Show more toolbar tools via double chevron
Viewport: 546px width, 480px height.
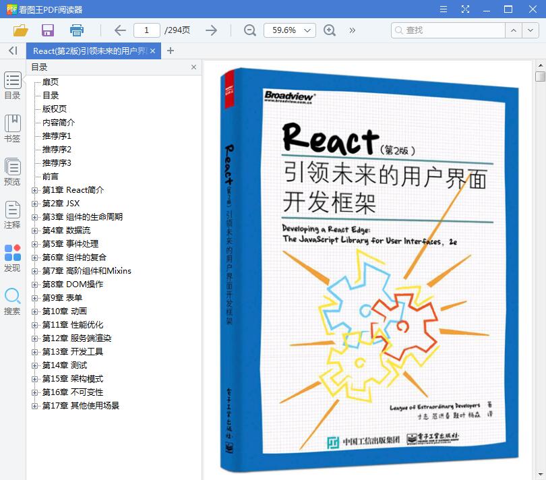click(x=353, y=30)
